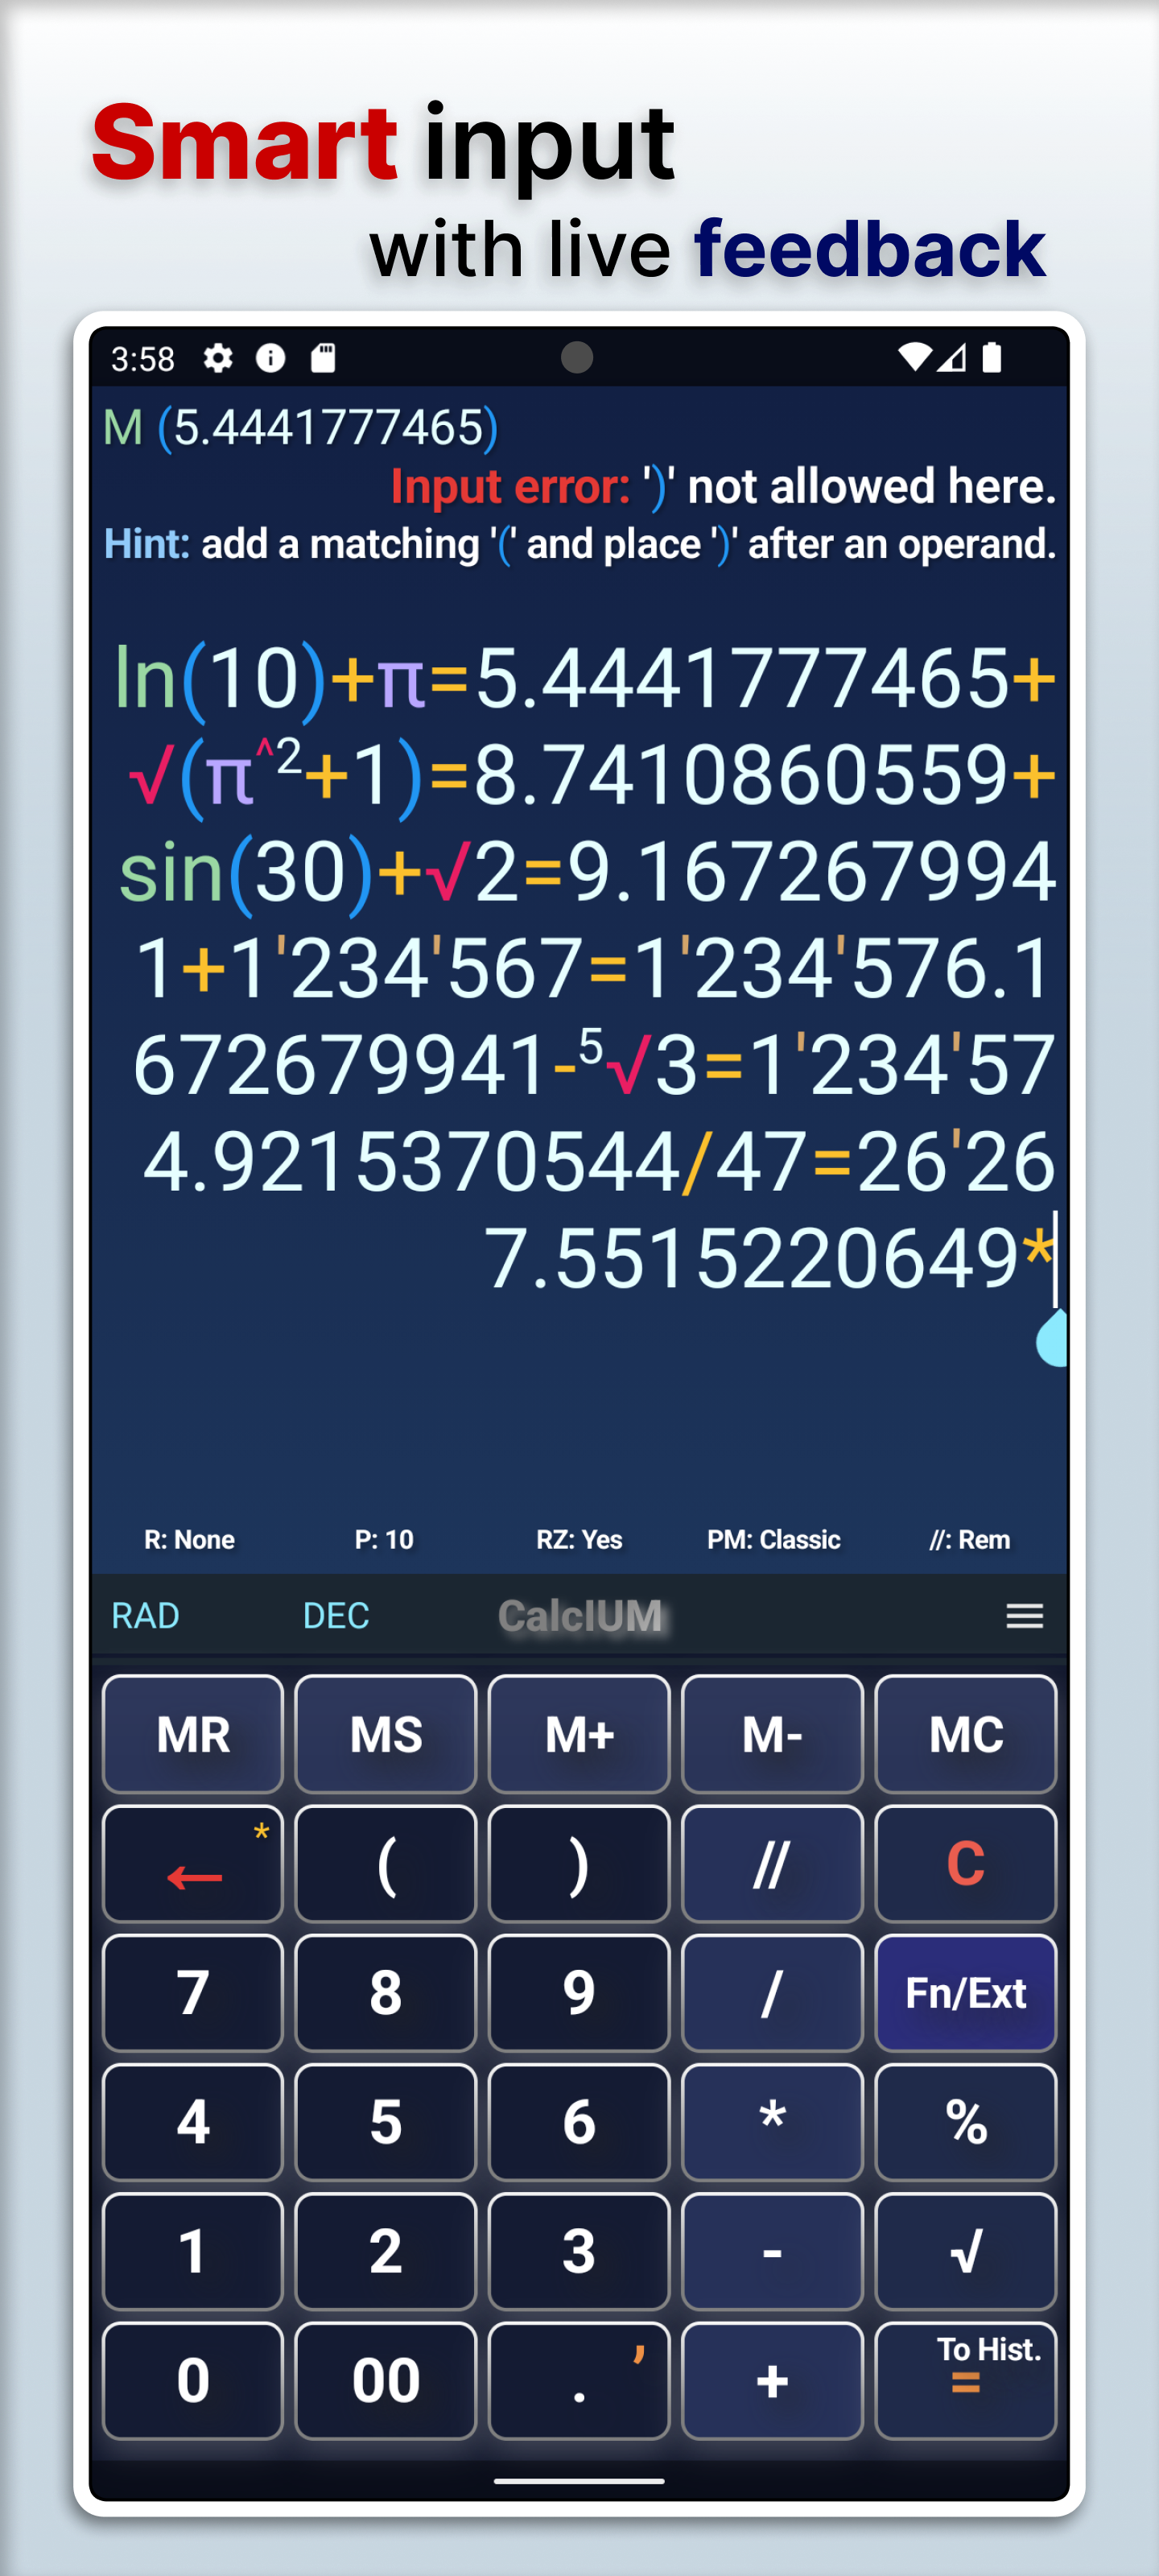Tap the square root key
This screenshot has height=2576, width=1159.
pyautogui.click(x=965, y=2251)
